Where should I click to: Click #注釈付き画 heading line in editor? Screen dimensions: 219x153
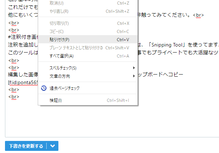pyautogui.click(x=23, y=37)
